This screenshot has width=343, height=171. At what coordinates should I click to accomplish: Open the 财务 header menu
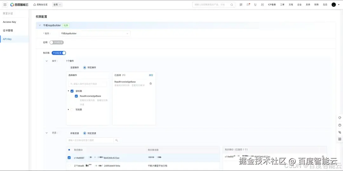point(316,4)
